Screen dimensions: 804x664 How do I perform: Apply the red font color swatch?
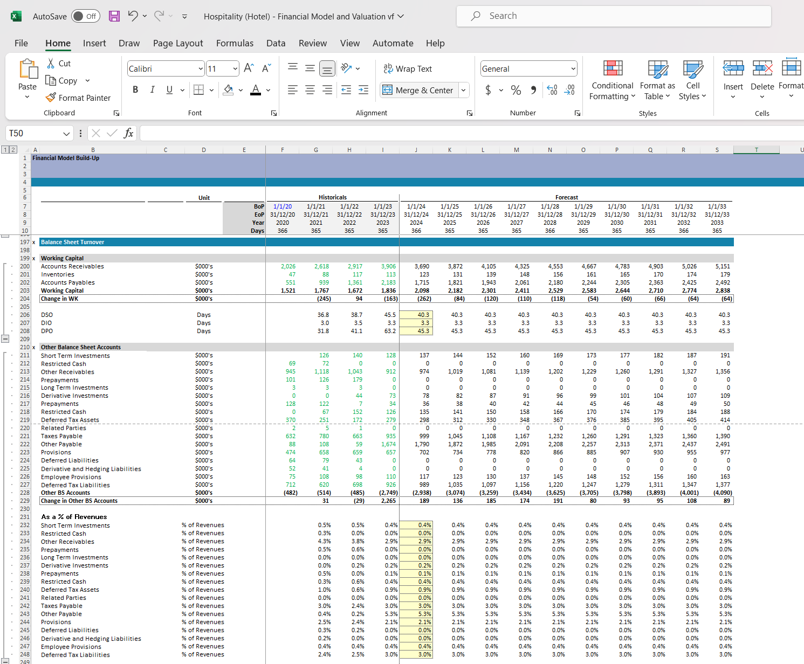point(256,90)
